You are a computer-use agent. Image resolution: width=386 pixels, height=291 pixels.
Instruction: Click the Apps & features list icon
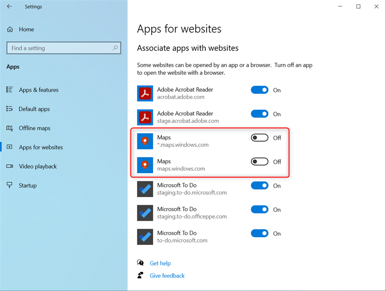pos(10,89)
